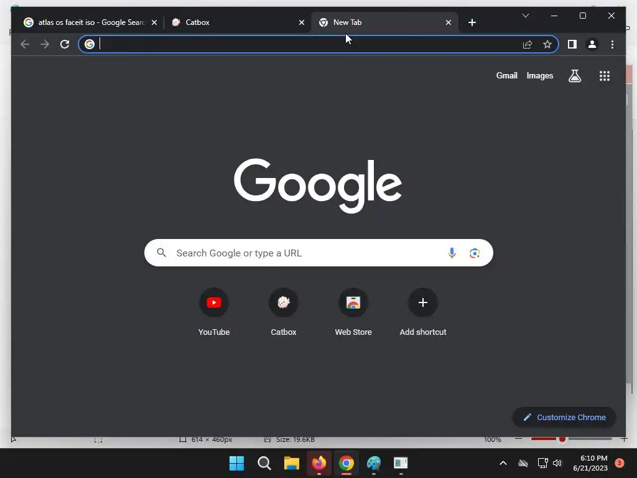Open the clock showing 6:10 PM
This screenshot has height=478, width=637.
(590, 463)
